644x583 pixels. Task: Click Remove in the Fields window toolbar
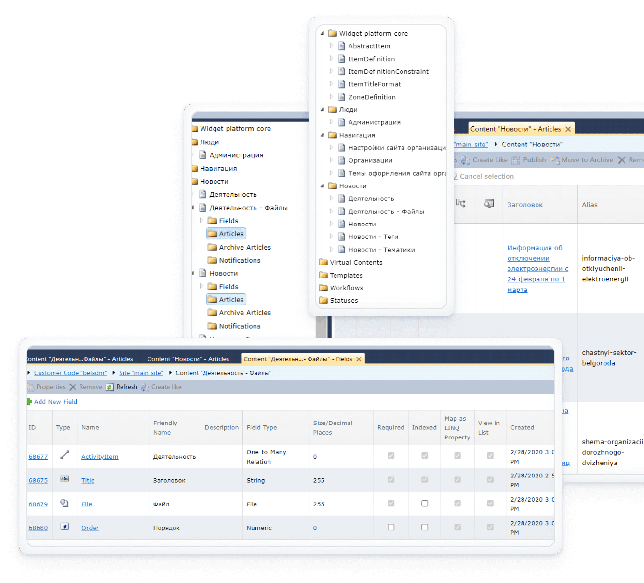pyautogui.click(x=86, y=387)
